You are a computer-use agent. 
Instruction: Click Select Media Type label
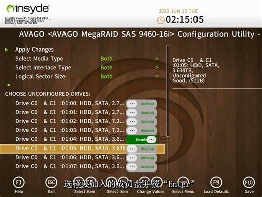(39, 59)
